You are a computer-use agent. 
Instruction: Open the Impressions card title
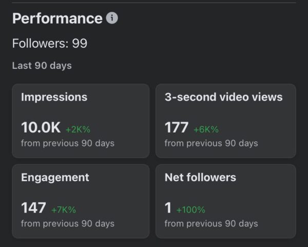pos(54,97)
